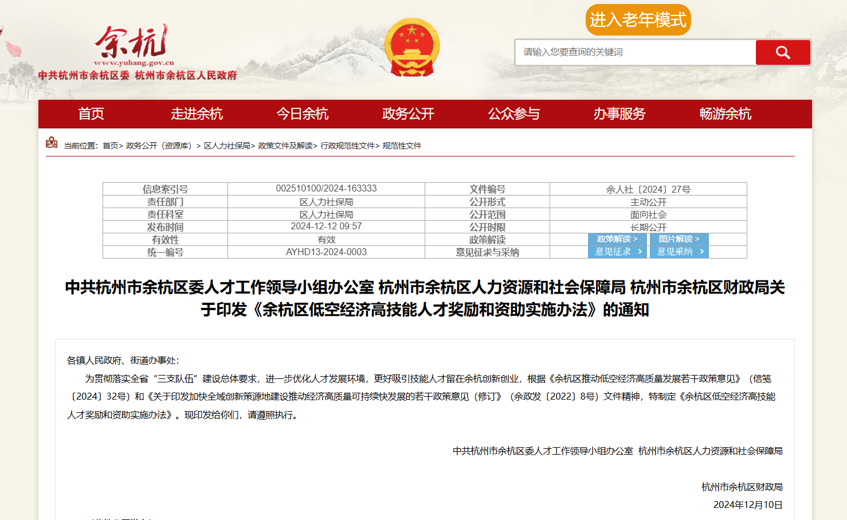Enable senior mode with 进入老年模式 button
The image size is (847, 520).
(x=638, y=20)
